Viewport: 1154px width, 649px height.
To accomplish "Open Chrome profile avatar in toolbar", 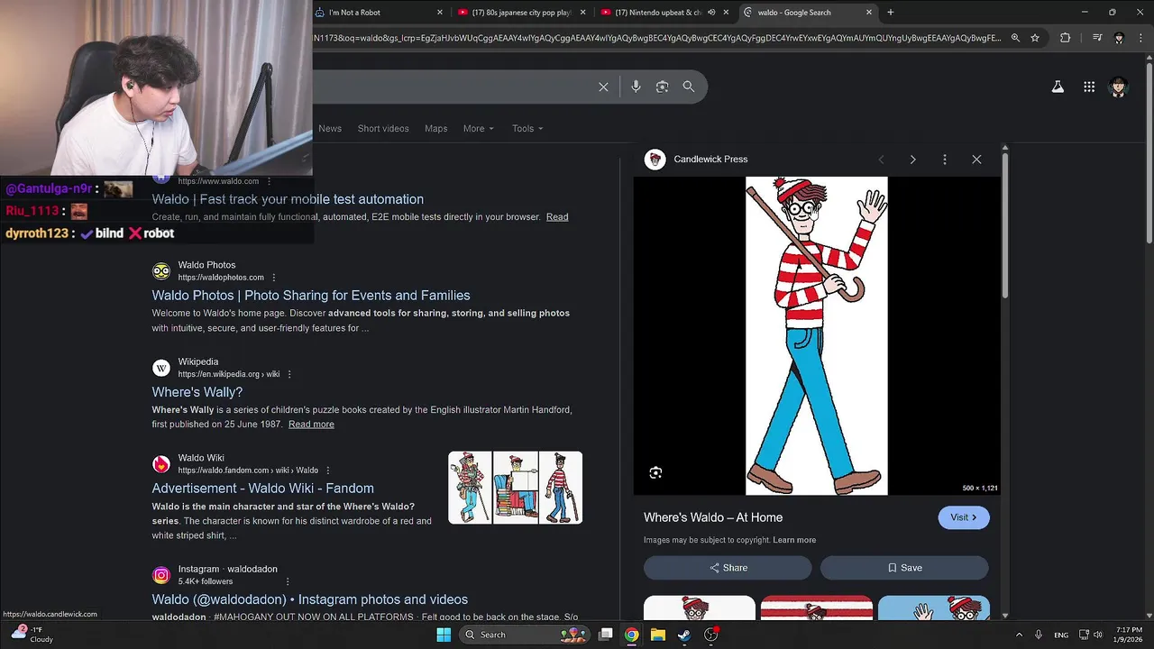I will pyautogui.click(x=1119, y=38).
